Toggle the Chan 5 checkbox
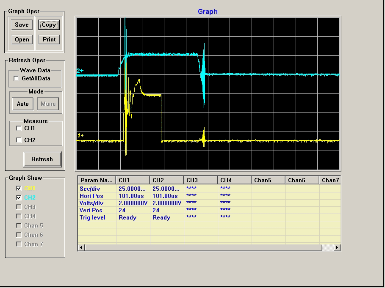 click(19, 225)
